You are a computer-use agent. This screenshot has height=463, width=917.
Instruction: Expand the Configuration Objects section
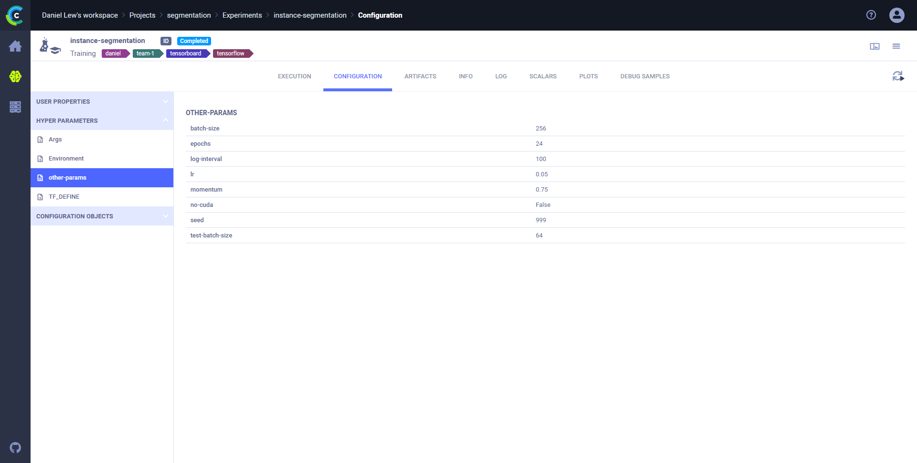(x=102, y=216)
